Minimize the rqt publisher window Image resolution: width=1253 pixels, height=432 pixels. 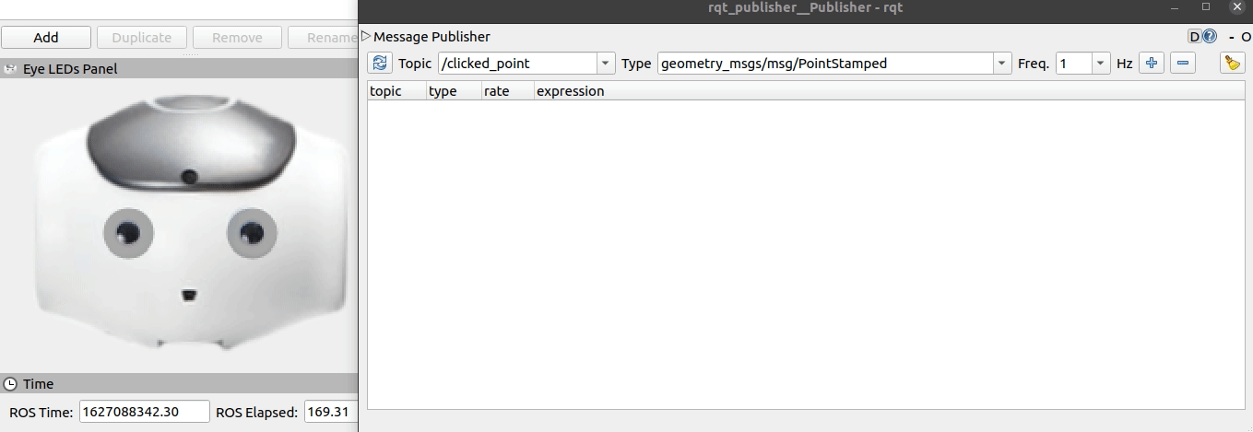[x=1175, y=7]
